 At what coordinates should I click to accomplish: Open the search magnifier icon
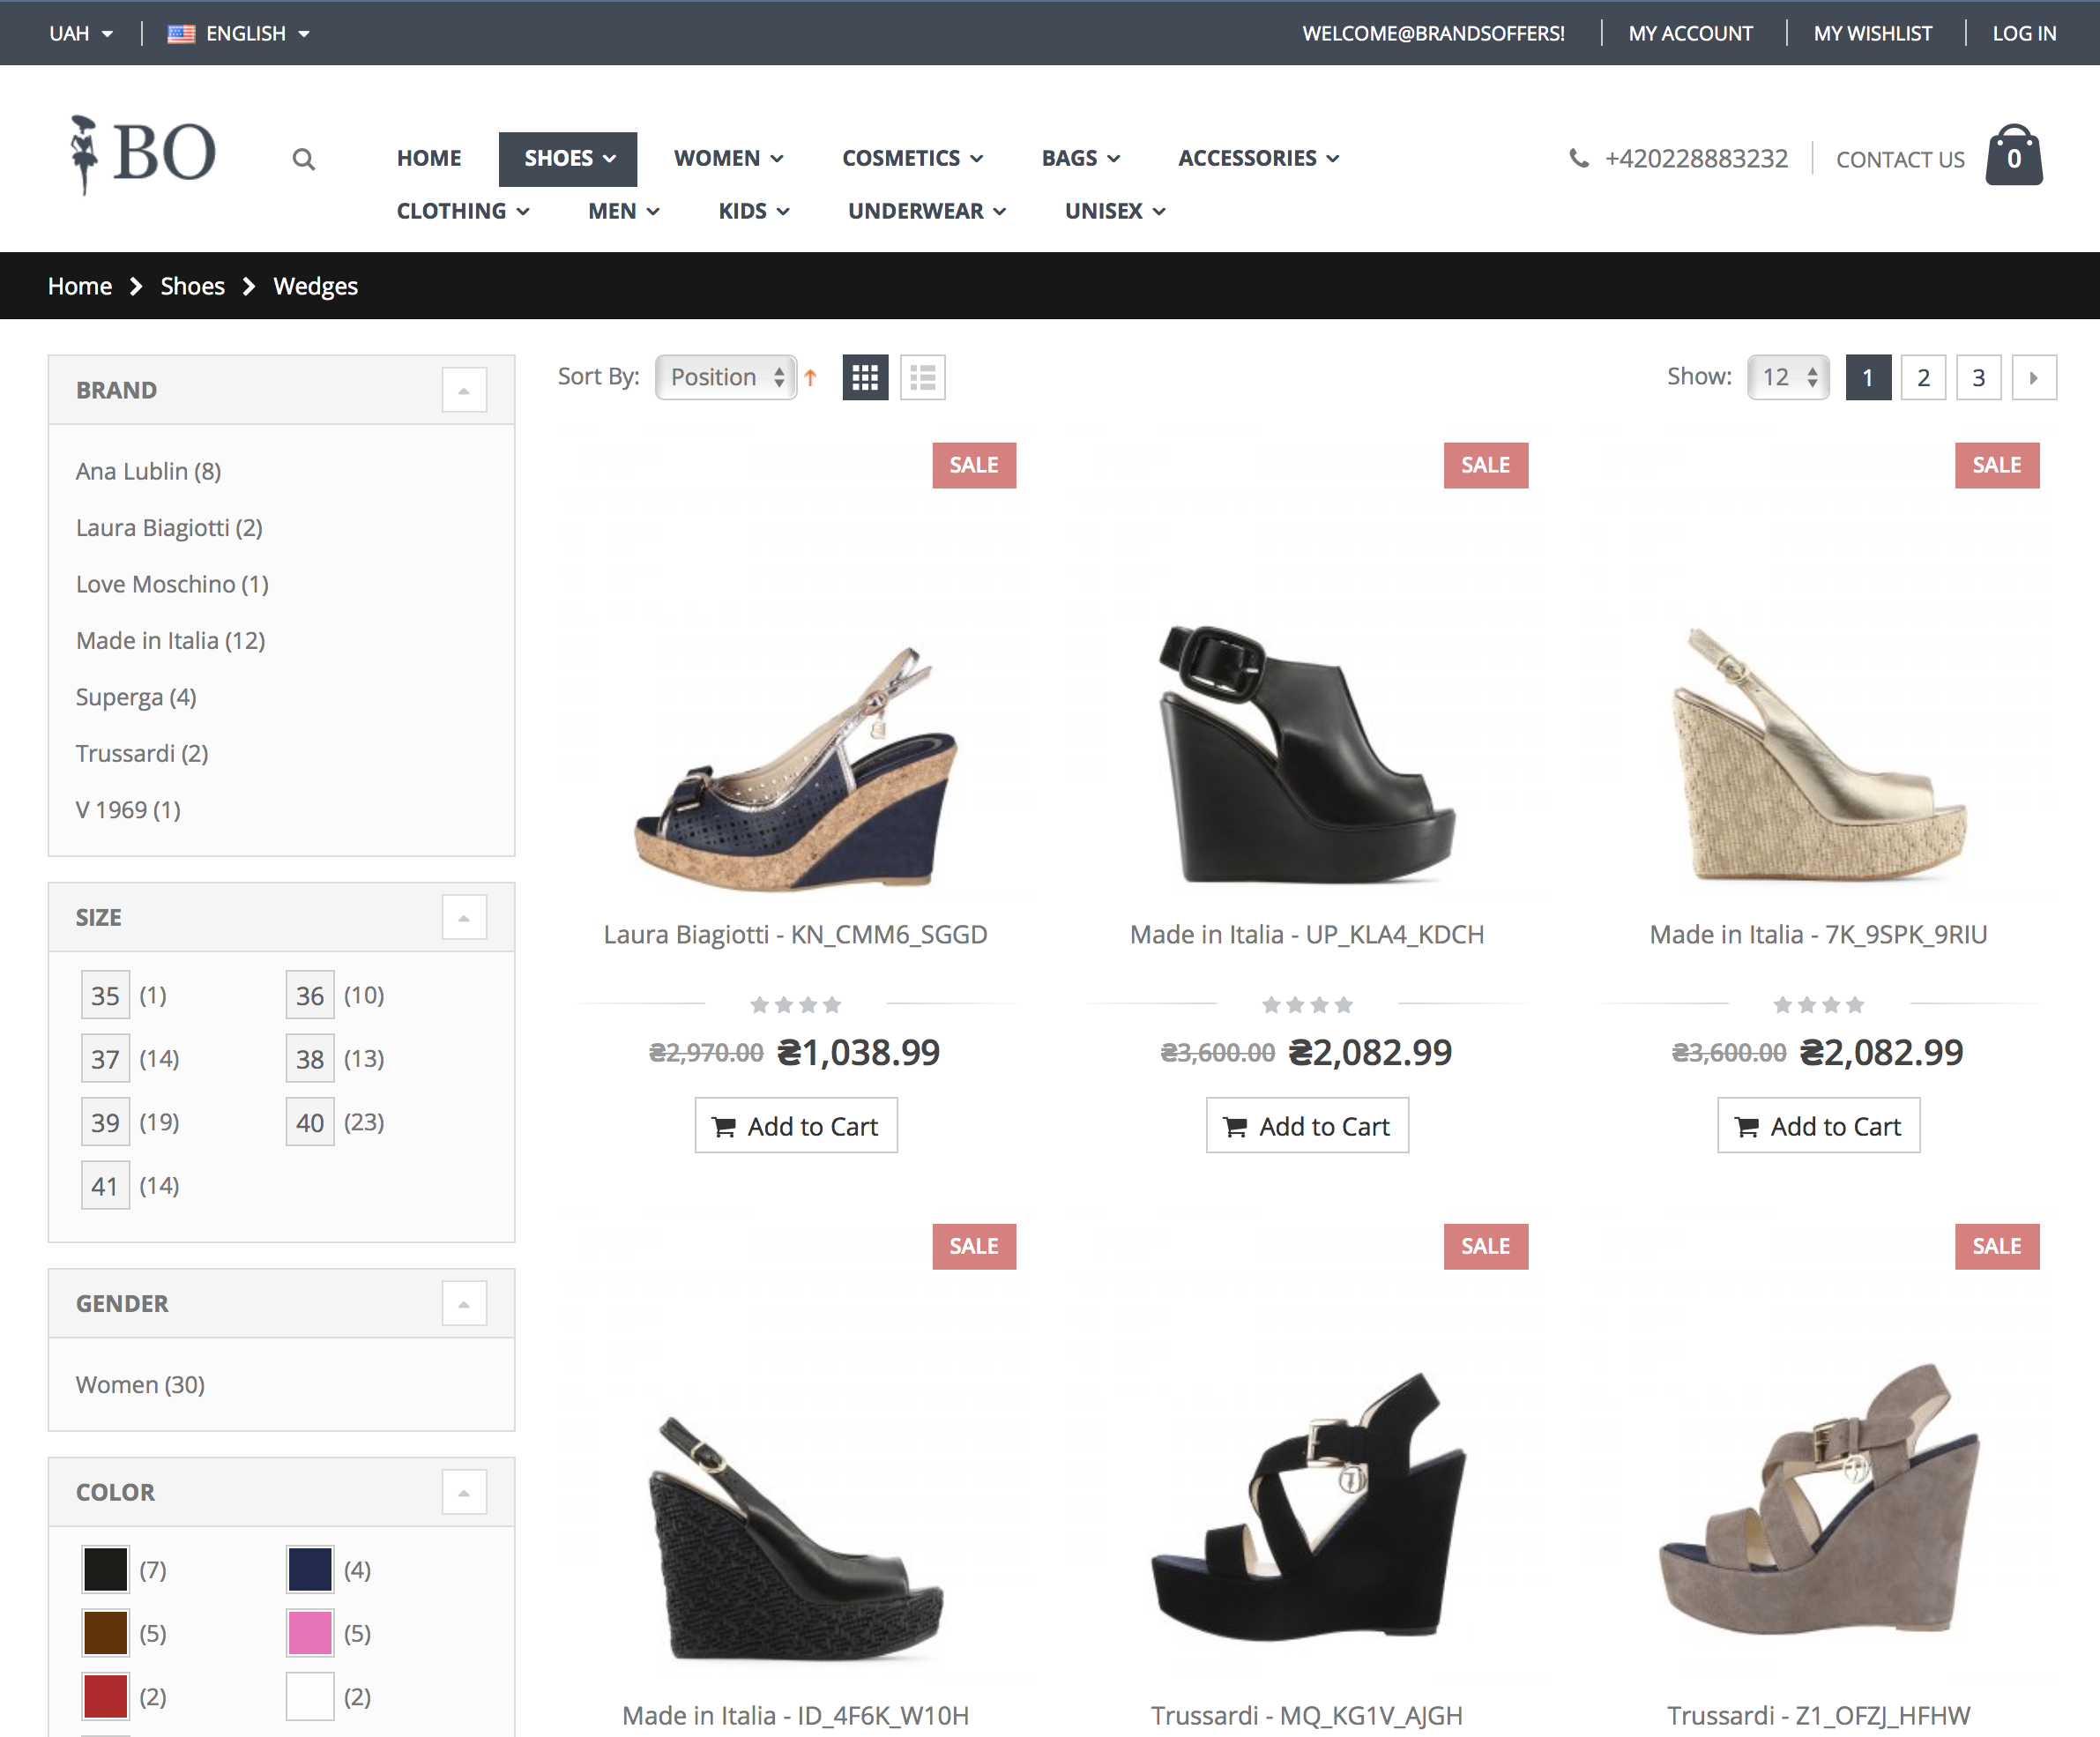point(304,159)
